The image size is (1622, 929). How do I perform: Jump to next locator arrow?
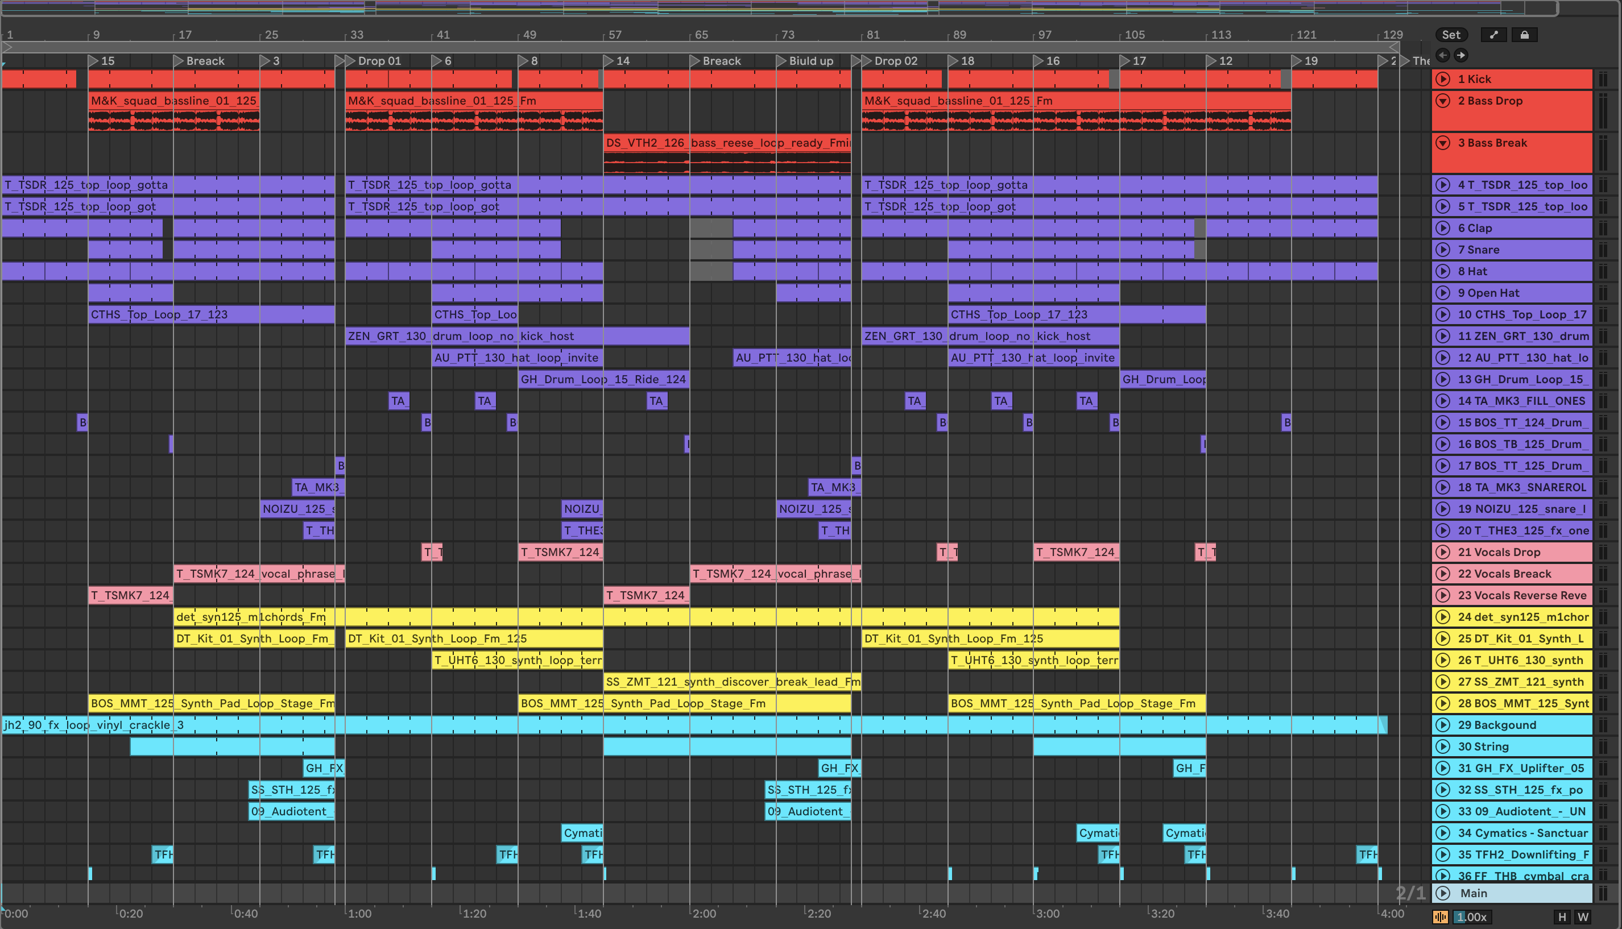[1460, 55]
